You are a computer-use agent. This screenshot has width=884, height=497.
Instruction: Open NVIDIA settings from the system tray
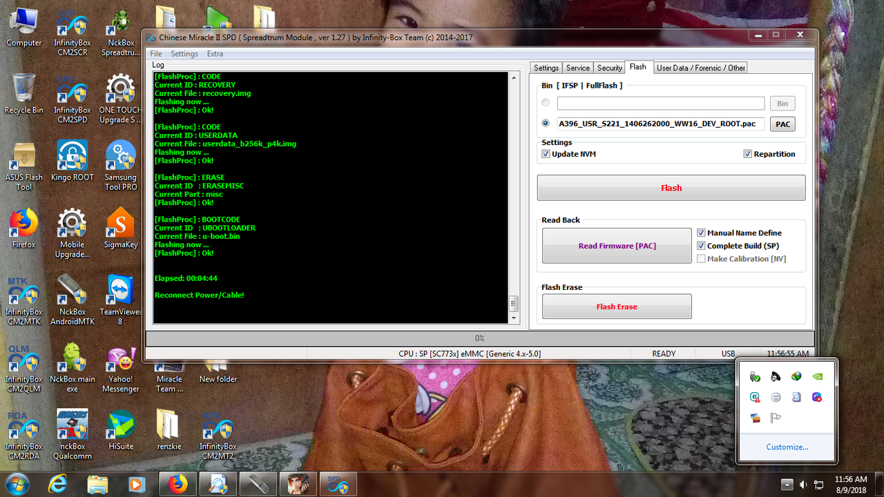pos(817,377)
